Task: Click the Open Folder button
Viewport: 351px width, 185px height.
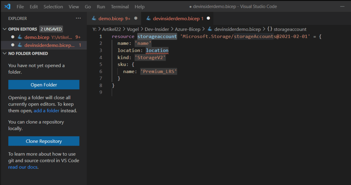Action: [x=44, y=85]
